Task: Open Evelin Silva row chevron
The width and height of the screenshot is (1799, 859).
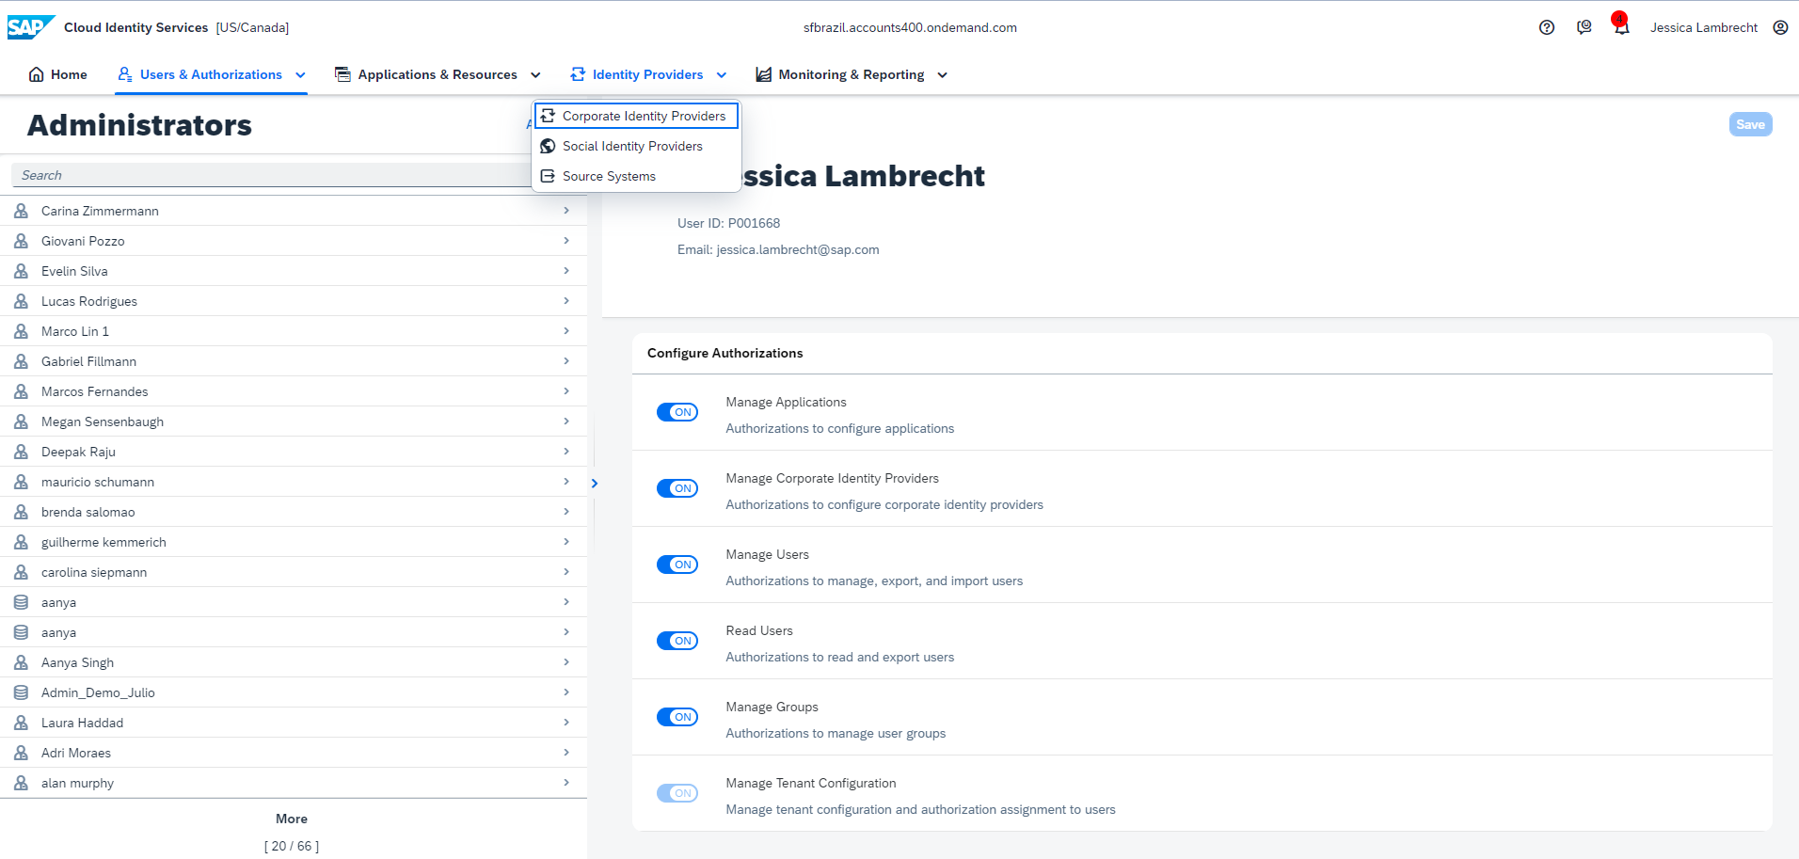Action: coord(566,271)
